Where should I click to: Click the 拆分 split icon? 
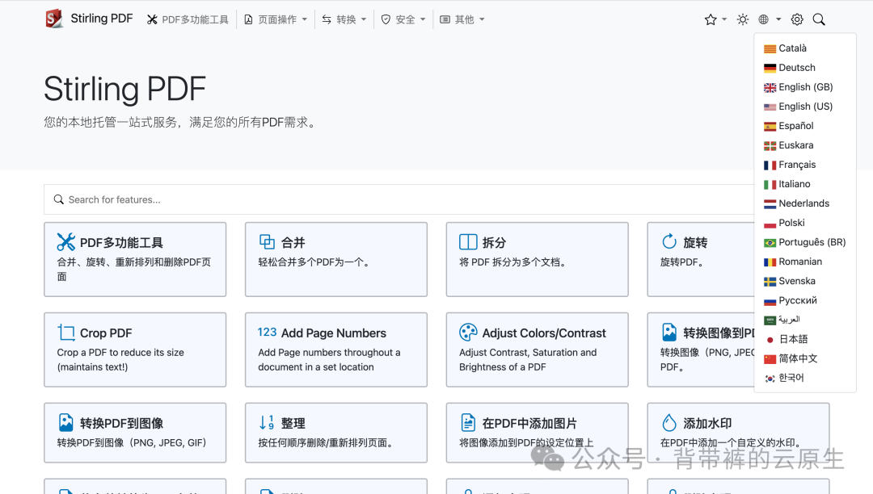pos(468,241)
